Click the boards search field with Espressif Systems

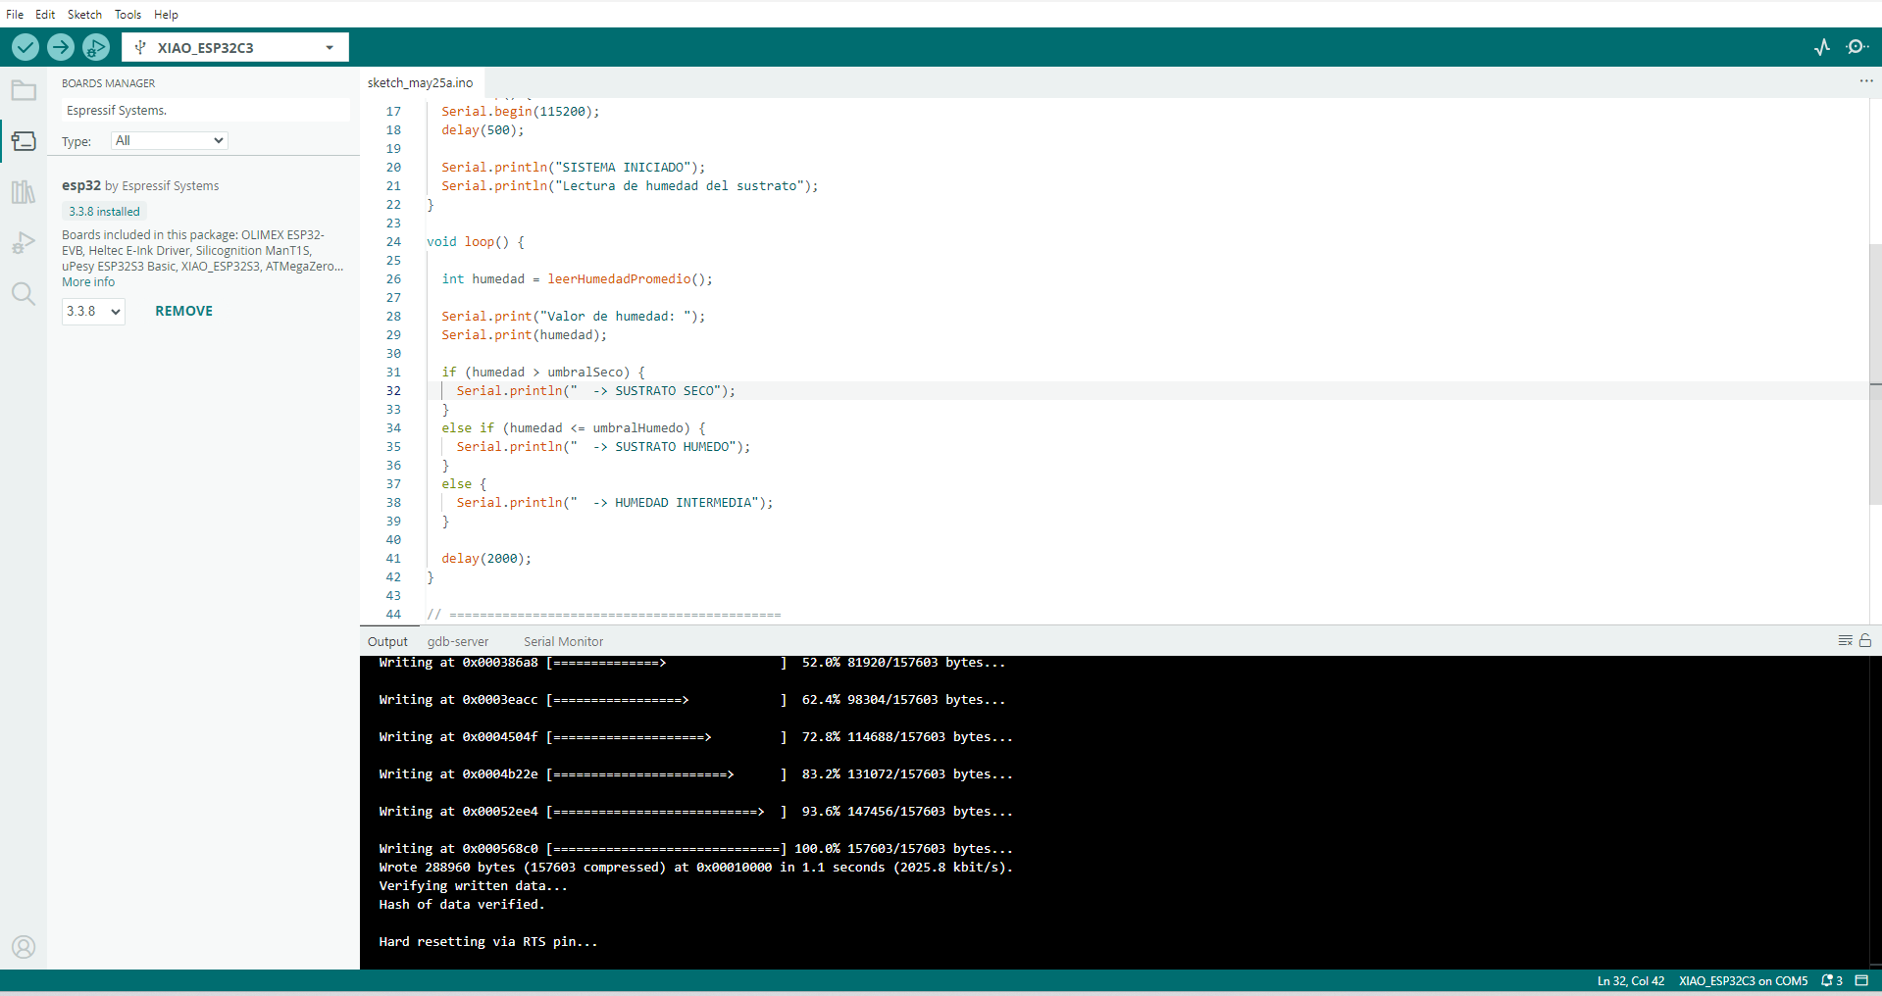pyautogui.click(x=205, y=110)
